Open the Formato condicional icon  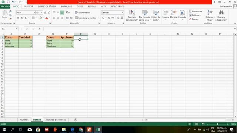point(132,13)
